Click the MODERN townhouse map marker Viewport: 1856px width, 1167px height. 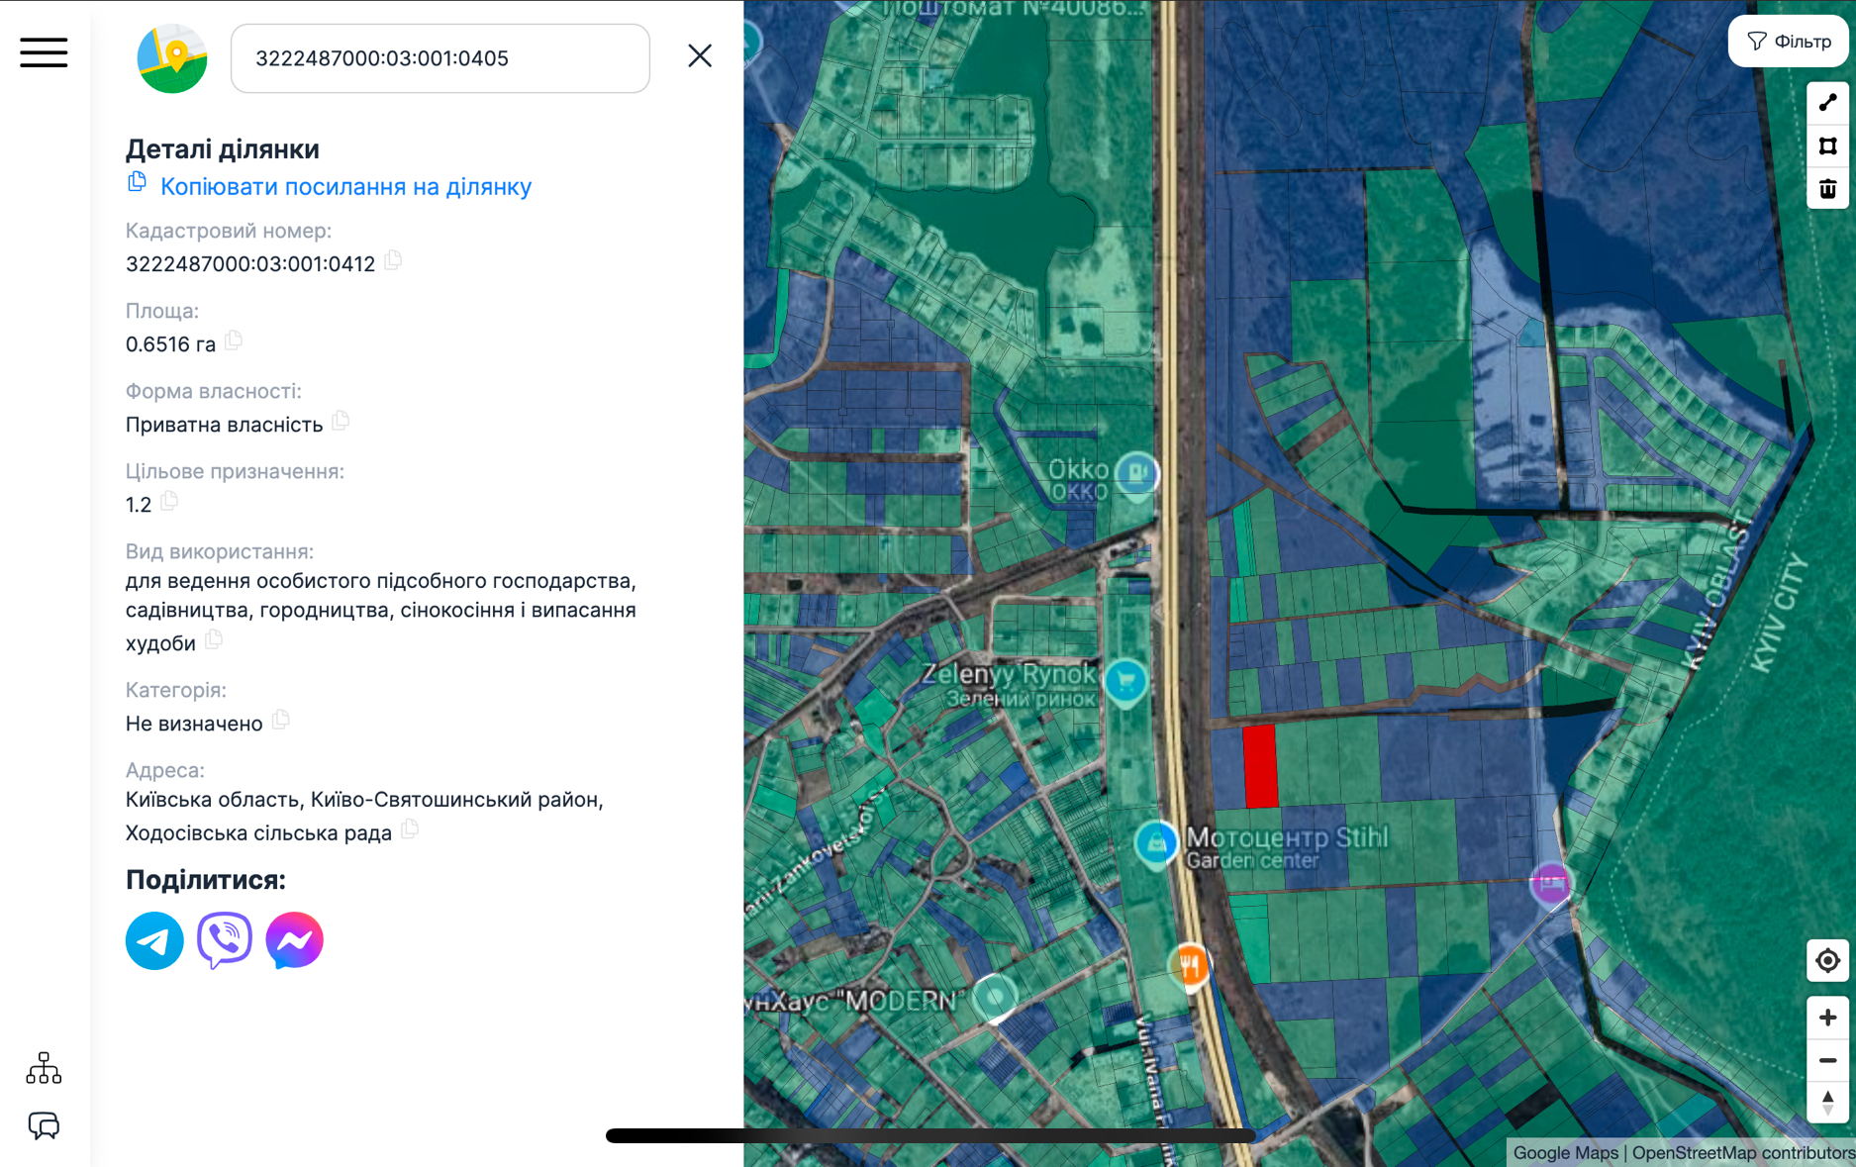[x=995, y=997]
